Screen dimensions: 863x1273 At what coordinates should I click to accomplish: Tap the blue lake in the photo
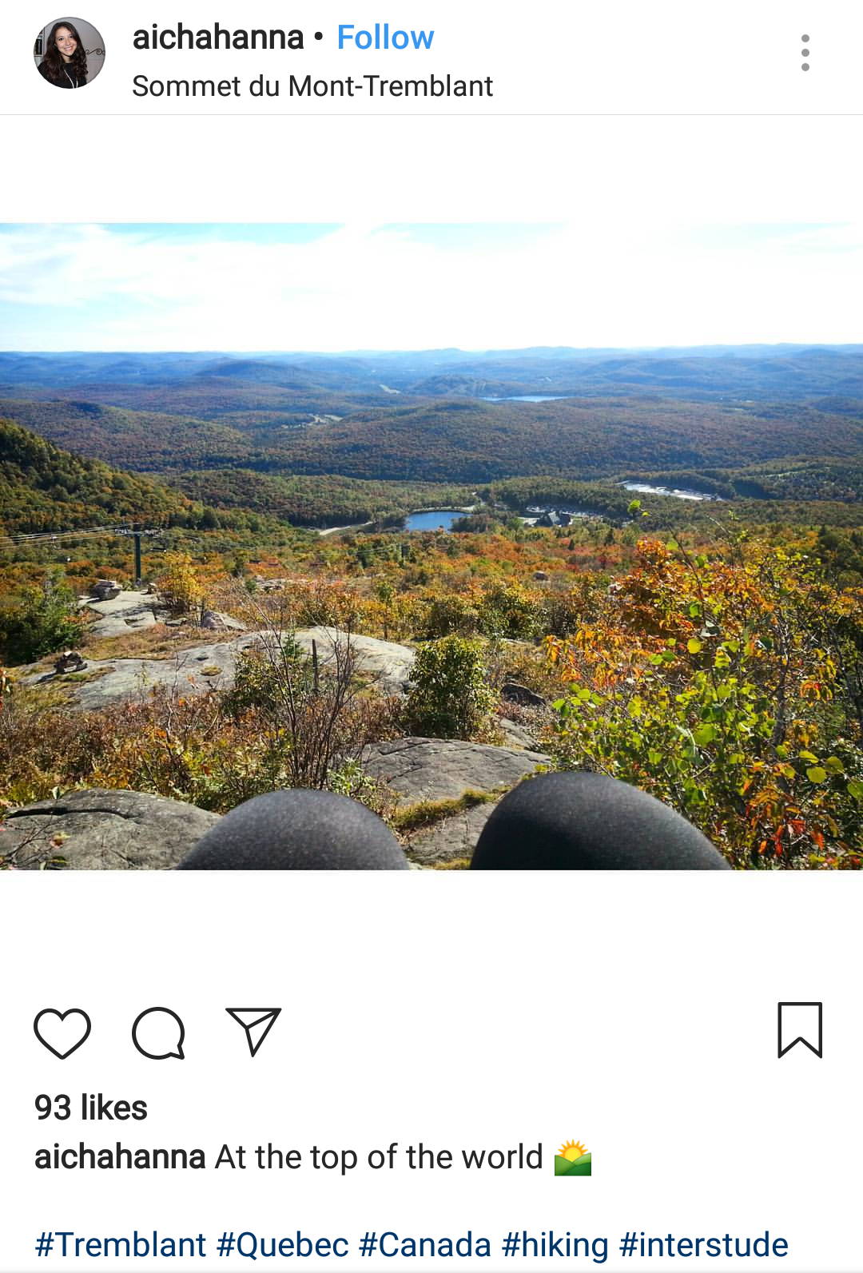pos(435,520)
